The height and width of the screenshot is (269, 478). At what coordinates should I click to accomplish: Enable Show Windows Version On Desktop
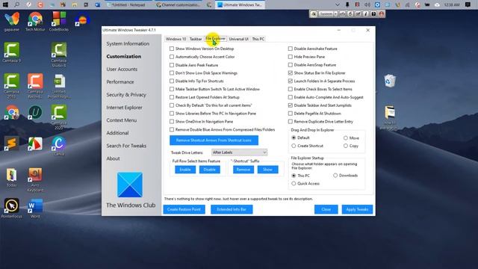[x=172, y=49]
